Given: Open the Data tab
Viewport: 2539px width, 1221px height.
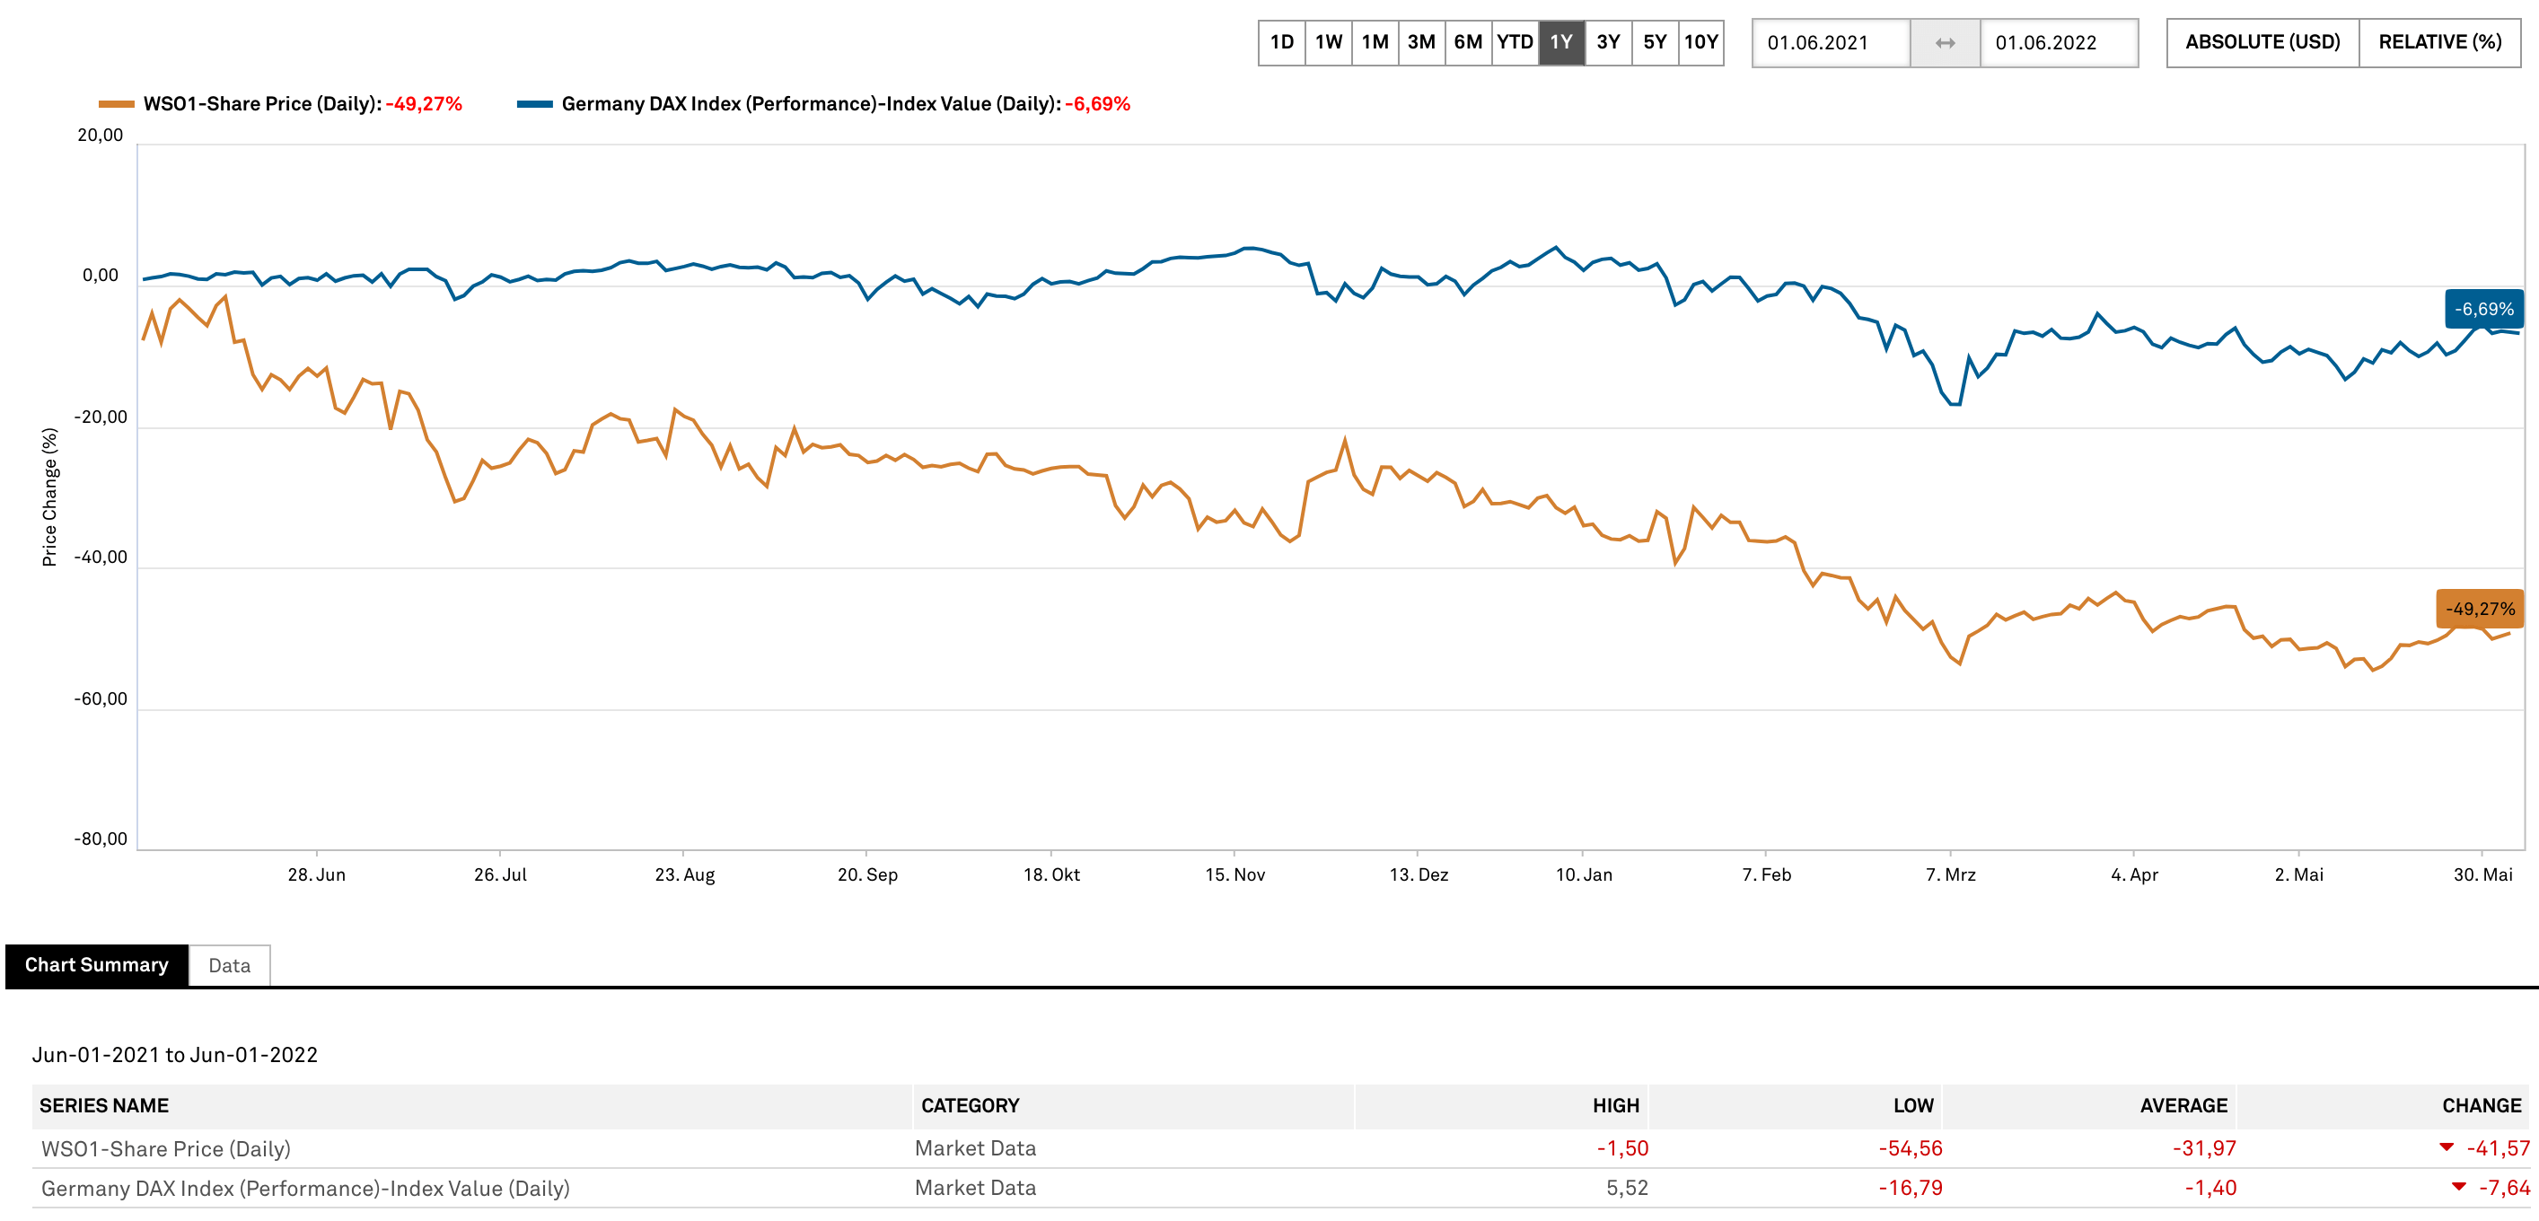Looking at the screenshot, I should tap(229, 966).
